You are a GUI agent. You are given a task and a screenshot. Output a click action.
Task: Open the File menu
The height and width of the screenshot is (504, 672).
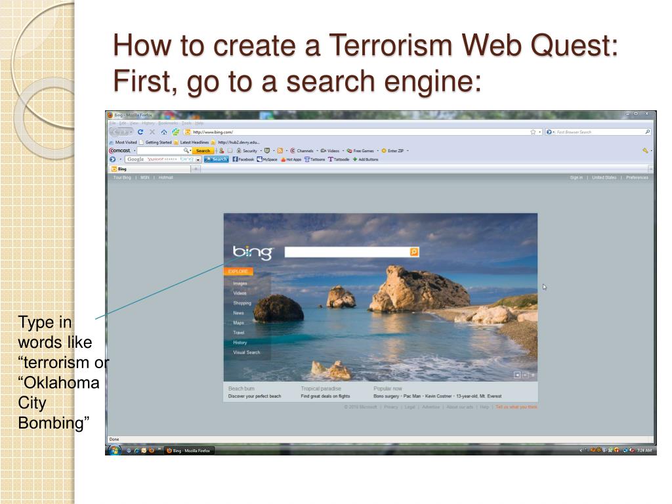tap(112, 123)
